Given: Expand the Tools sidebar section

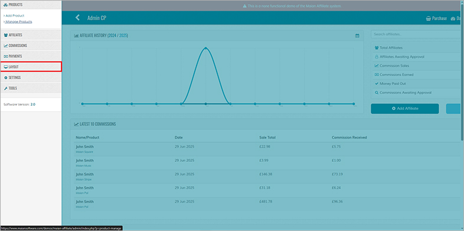Looking at the screenshot, I should [31, 88].
